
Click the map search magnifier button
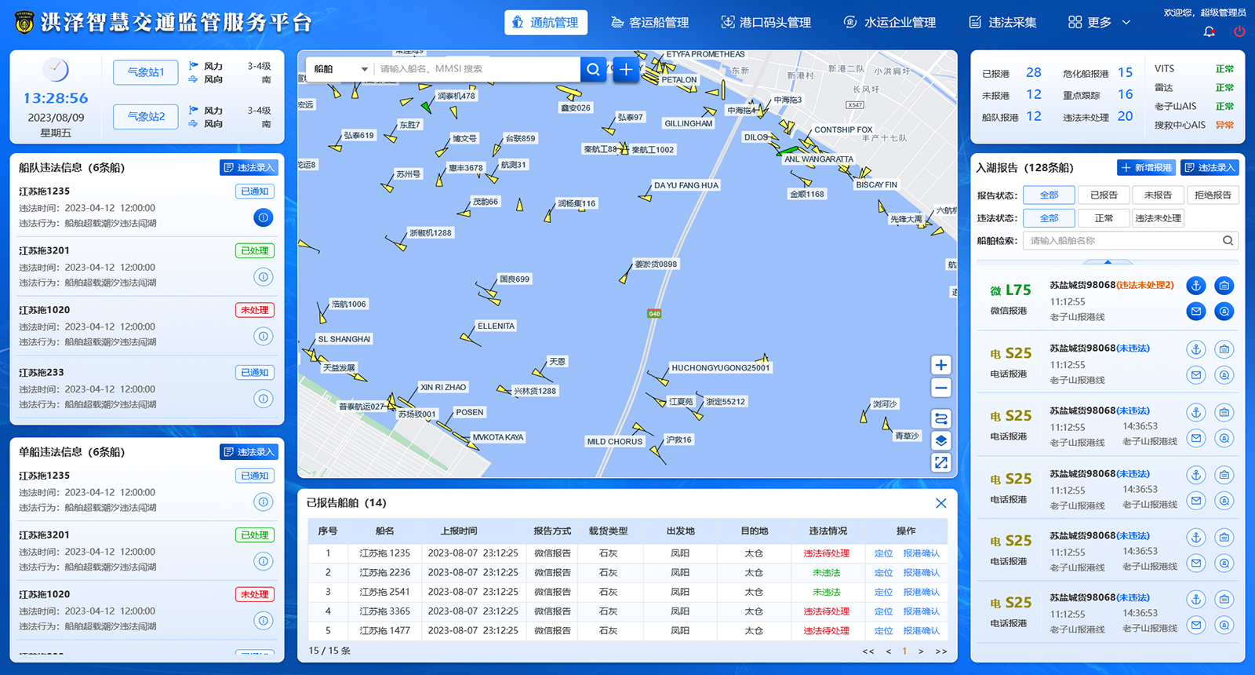click(593, 69)
